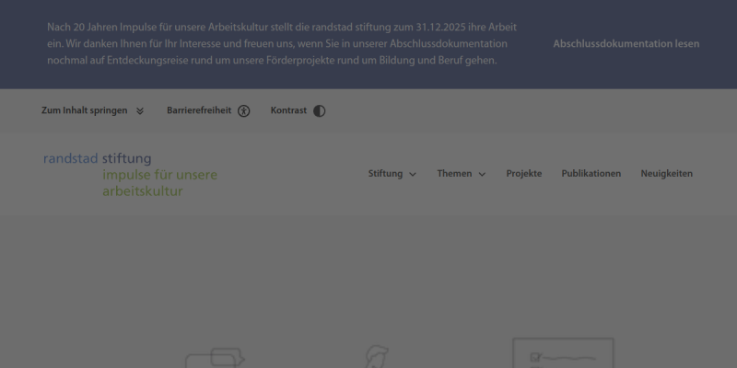Toggle Kontrast mode
Viewport: 737px width, 368px height.
(298, 110)
